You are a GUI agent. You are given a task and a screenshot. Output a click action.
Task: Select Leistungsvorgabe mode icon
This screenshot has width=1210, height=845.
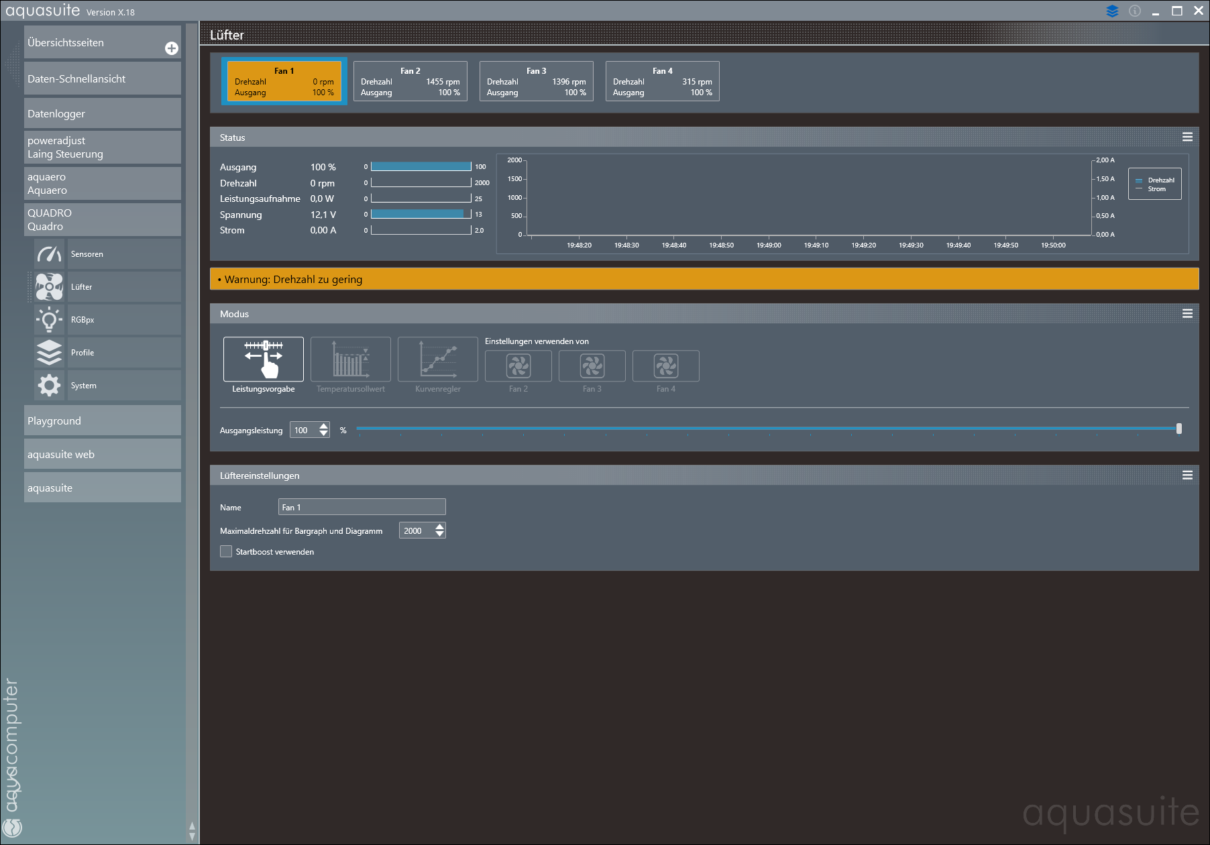click(263, 359)
